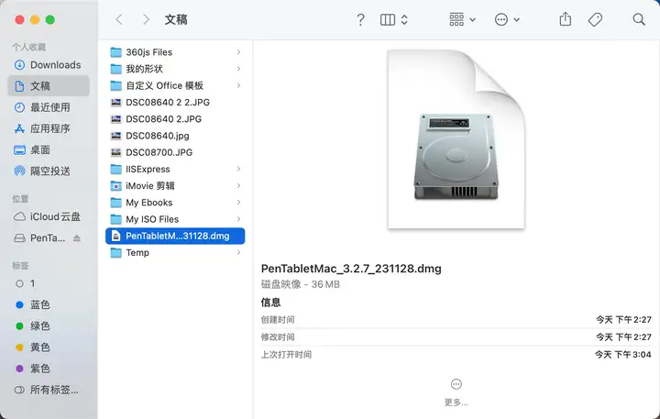Click the 上次打开时间 value 今天 下午3:04
This screenshot has height=419, width=660.
[623, 355]
